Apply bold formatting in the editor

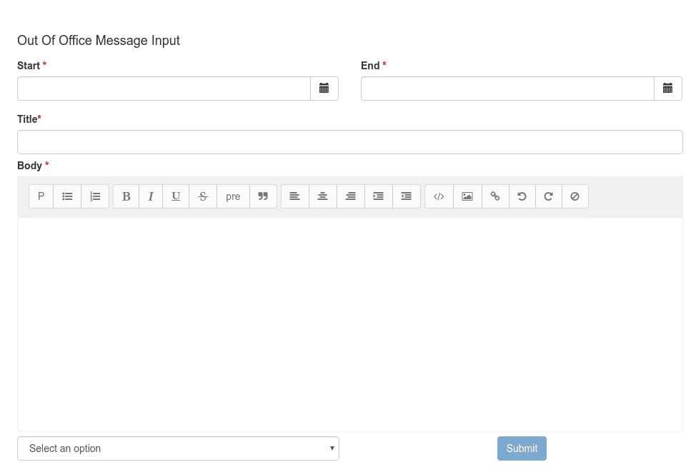tap(126, 196)
